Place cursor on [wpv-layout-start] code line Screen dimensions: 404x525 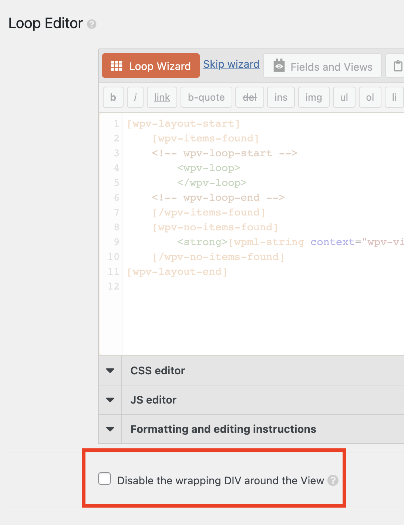(184, 123)
